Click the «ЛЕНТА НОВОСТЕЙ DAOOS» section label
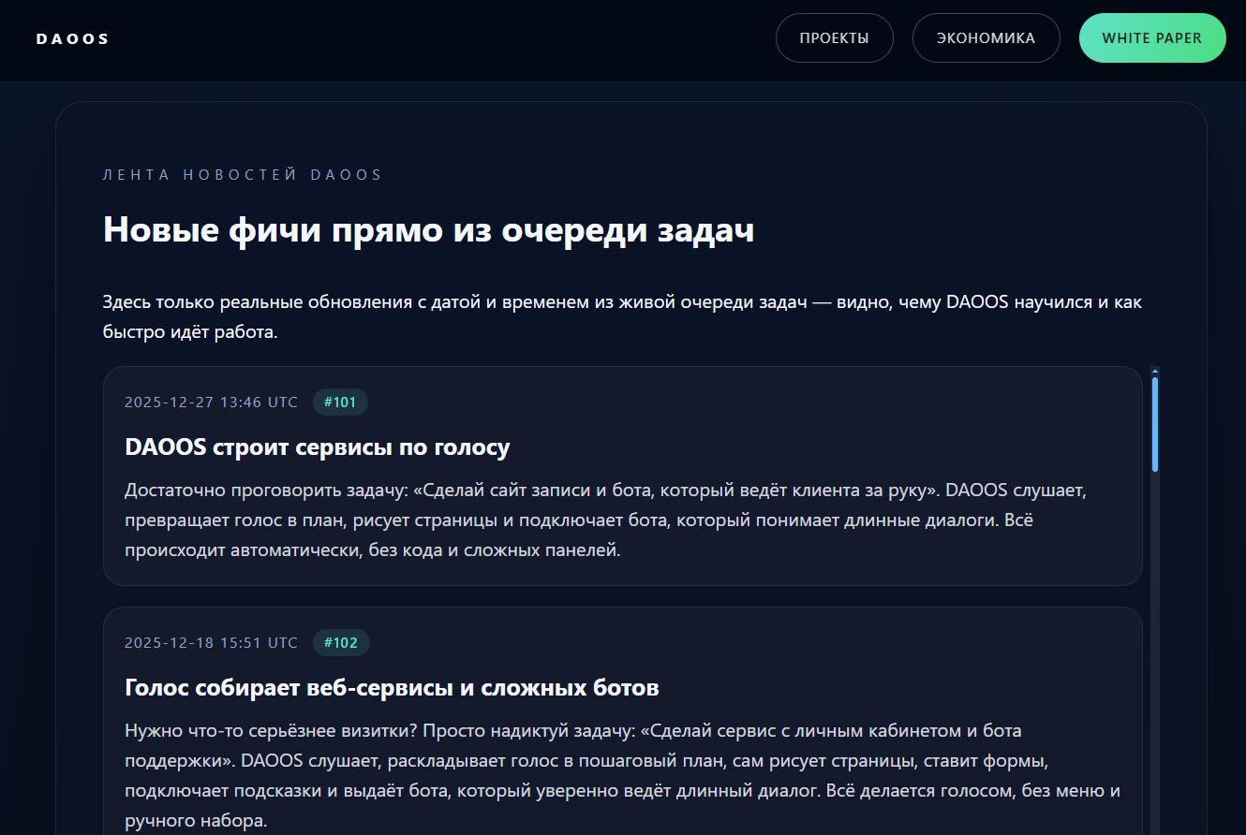 (243, 175)
